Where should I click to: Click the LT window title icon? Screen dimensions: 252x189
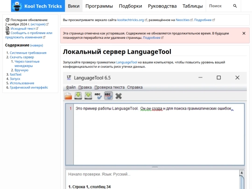point(69,77)
